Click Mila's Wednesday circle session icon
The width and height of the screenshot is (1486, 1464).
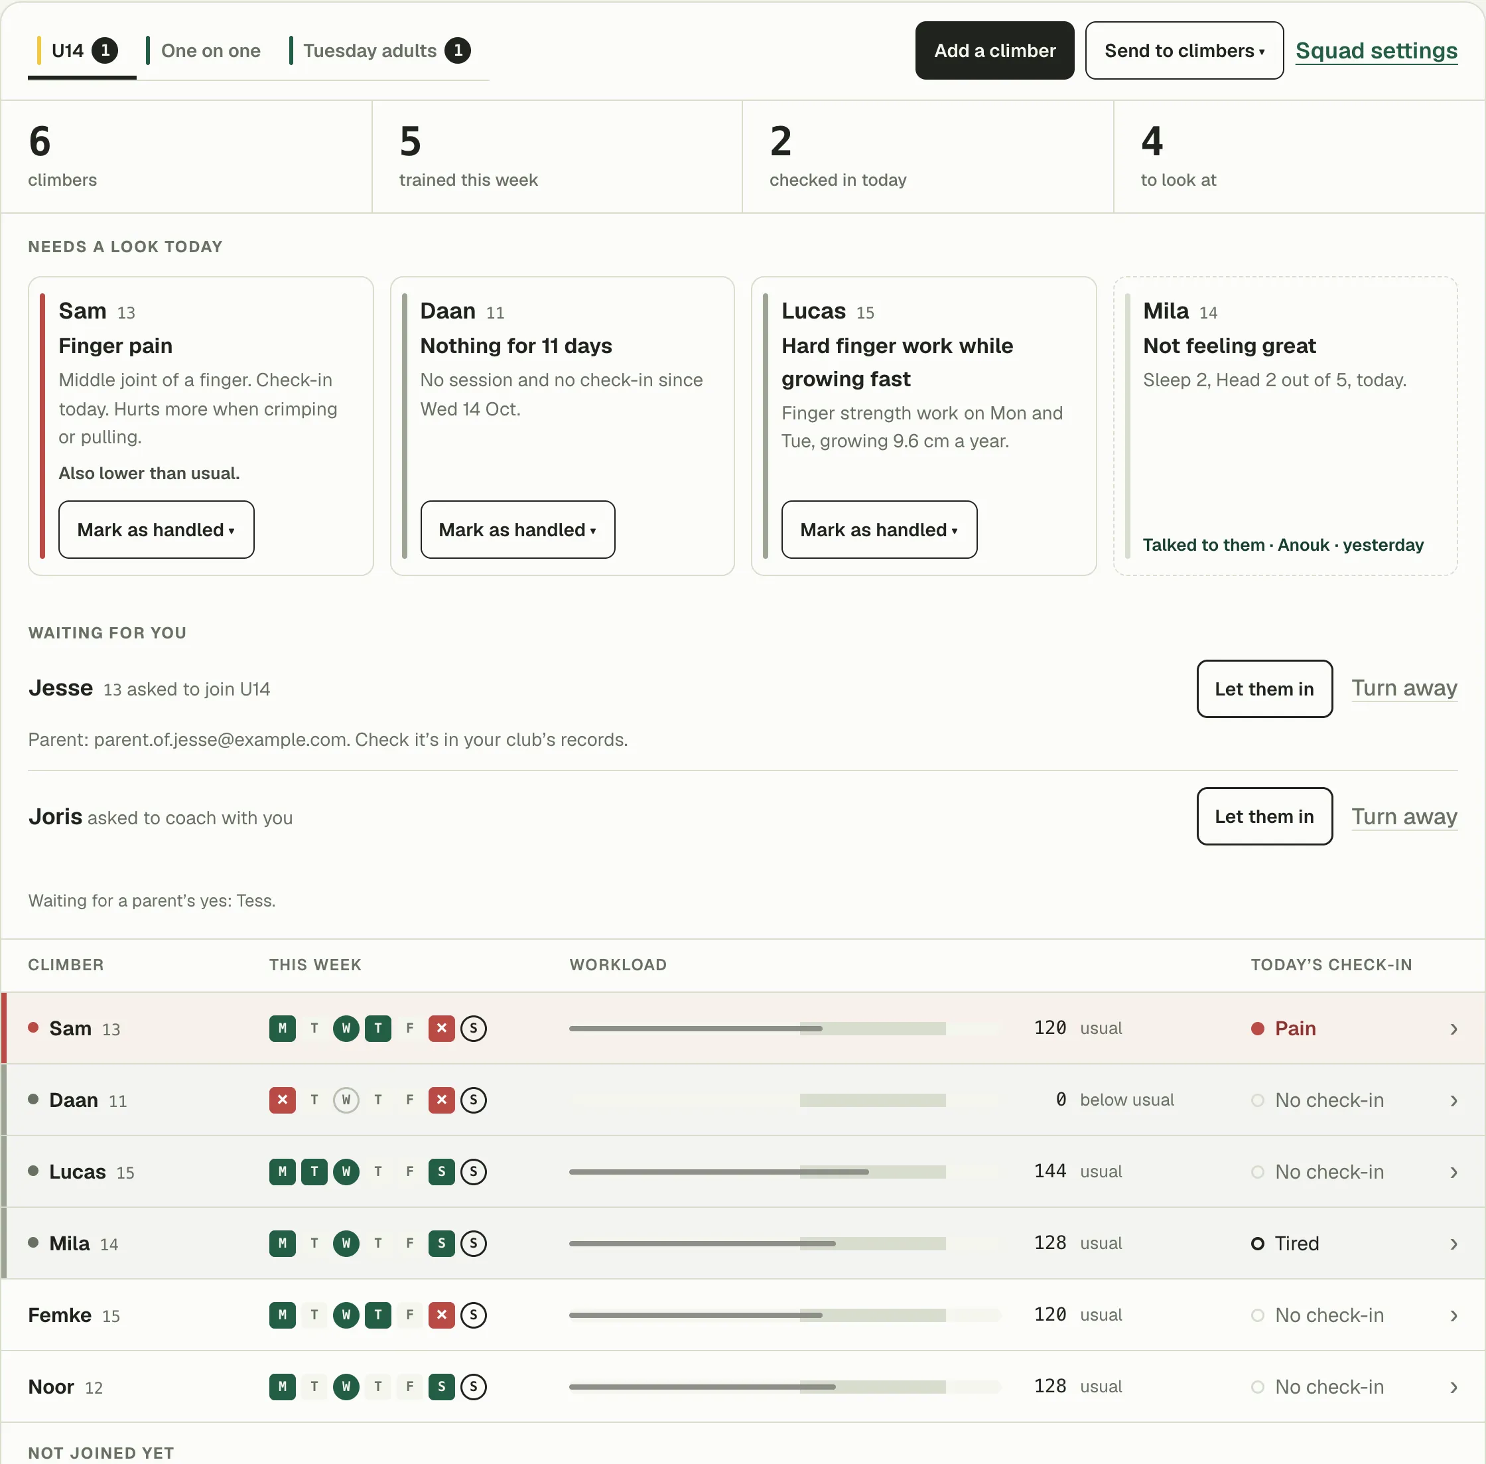click(x=346, y=1243)
